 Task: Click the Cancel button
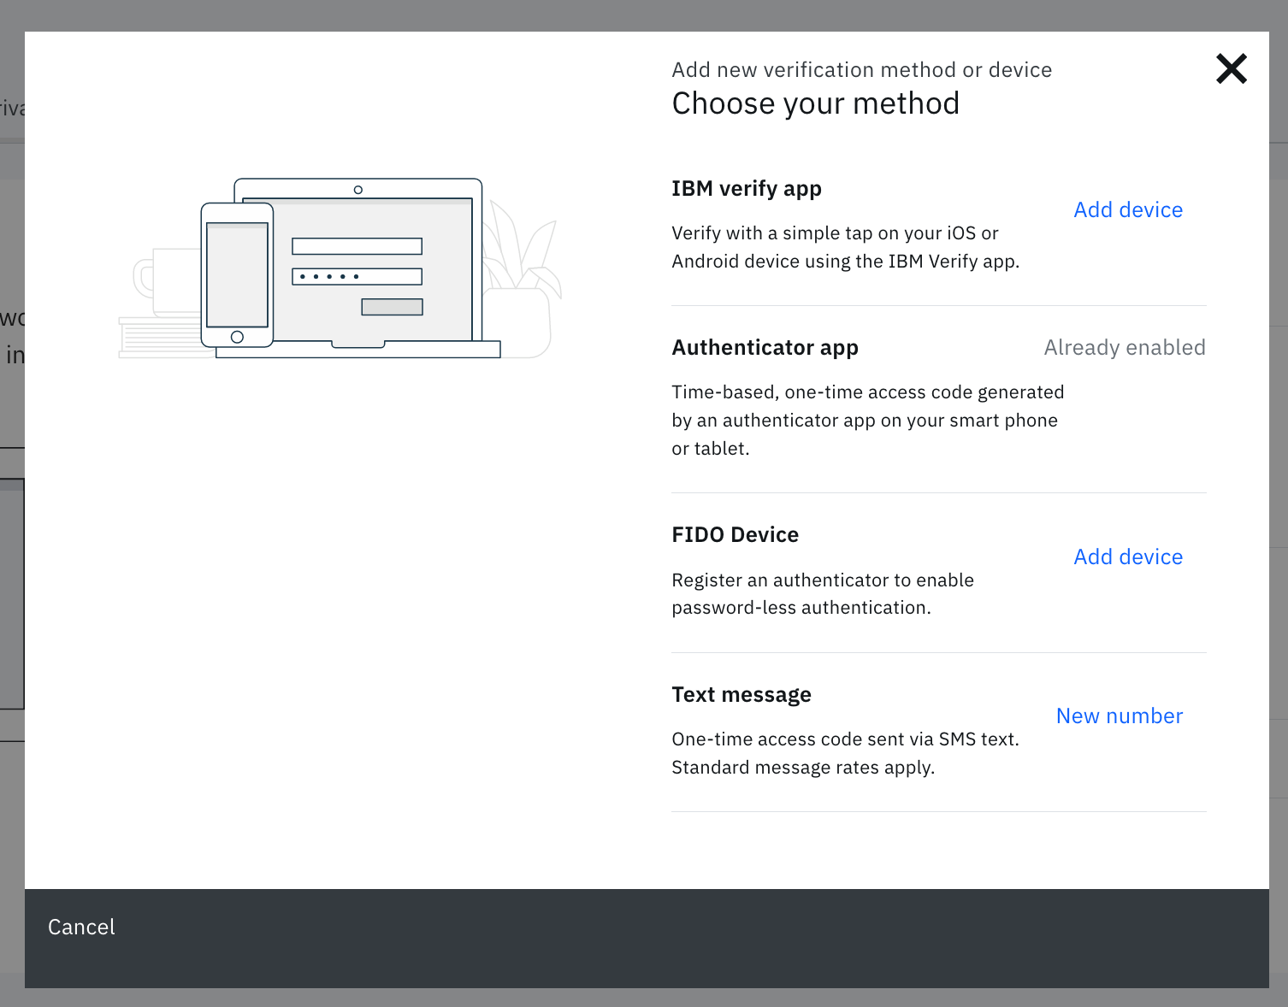(81, 927)
